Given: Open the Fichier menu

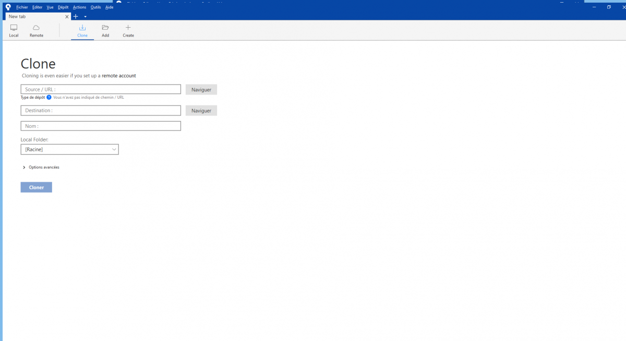Looking at the screenshot, I should 22,7.
